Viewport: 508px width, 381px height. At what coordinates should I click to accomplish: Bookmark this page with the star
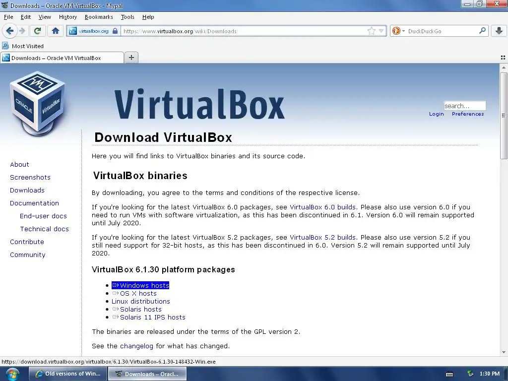point(371,31)
